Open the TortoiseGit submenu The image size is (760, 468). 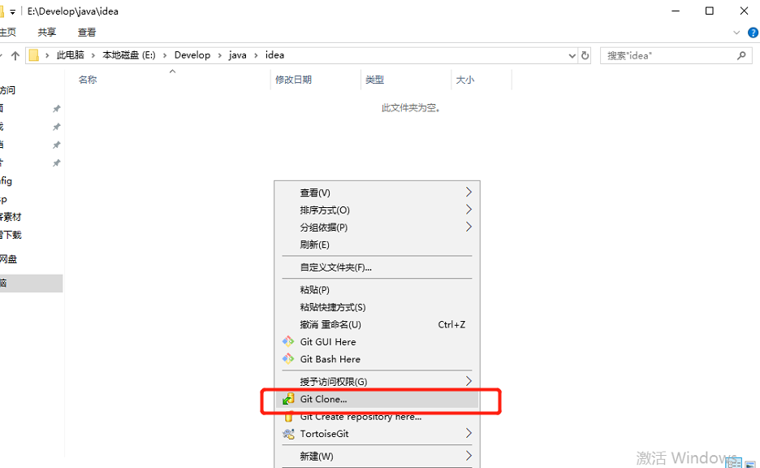(377, 434)
